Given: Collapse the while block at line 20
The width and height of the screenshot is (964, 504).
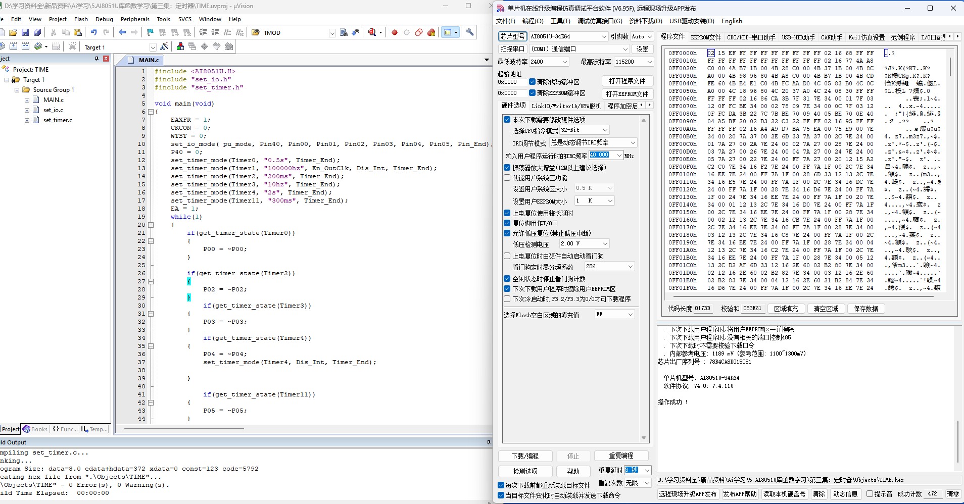Looking at the screenshot, I should coord(151,225).
